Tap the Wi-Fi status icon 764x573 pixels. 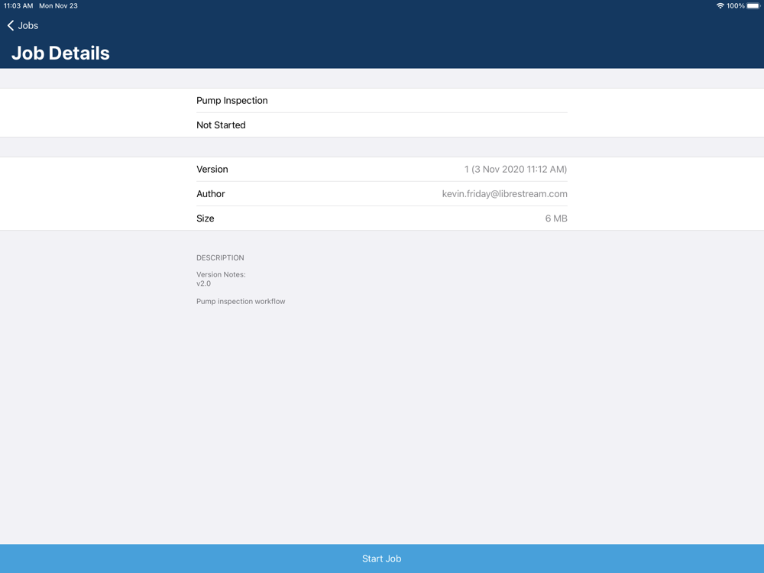tap(720, 6)
